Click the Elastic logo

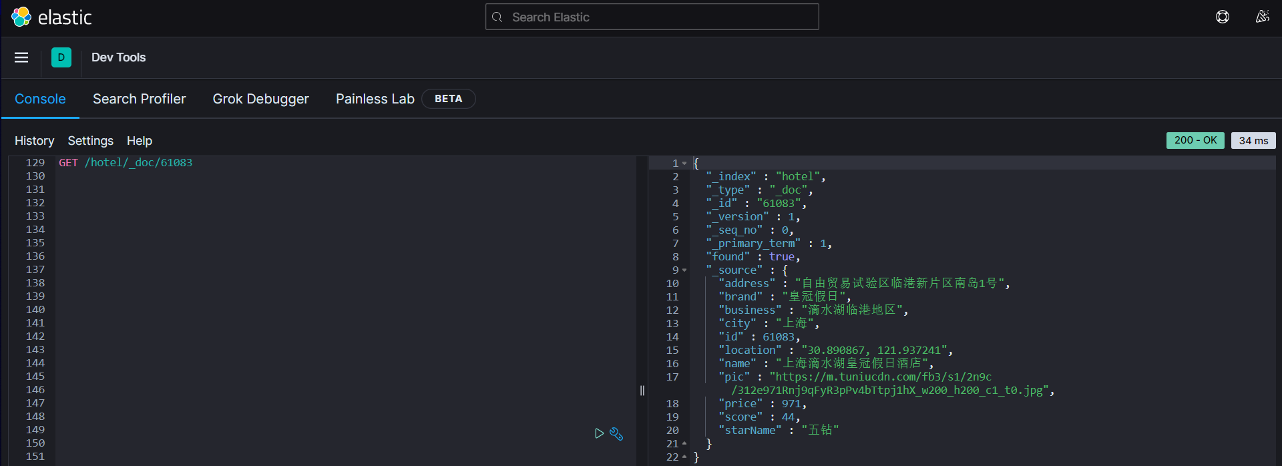pyautogui.click(x=51, y=17)
